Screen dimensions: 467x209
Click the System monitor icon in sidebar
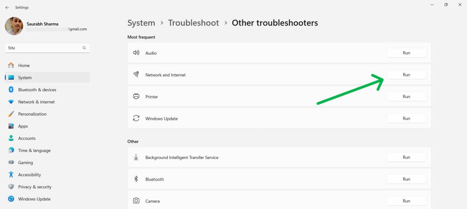(11, 78)
